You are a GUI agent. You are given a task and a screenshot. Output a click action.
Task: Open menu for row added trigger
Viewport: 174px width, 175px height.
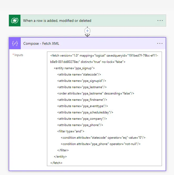pyautogui.click(x=160, y=21)
